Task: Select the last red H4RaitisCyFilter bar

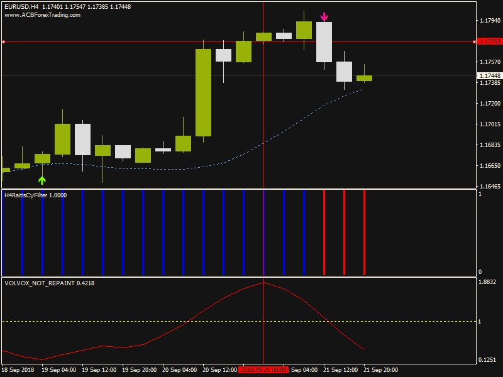Action: pos(364,232)
